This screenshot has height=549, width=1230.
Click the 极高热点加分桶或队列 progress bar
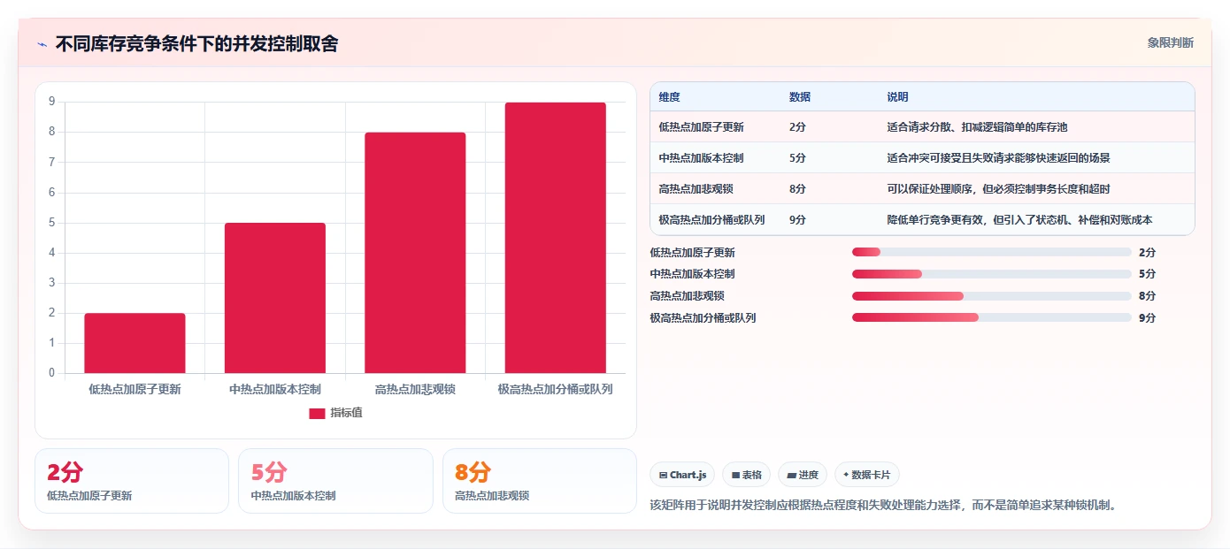coord(992,317)
